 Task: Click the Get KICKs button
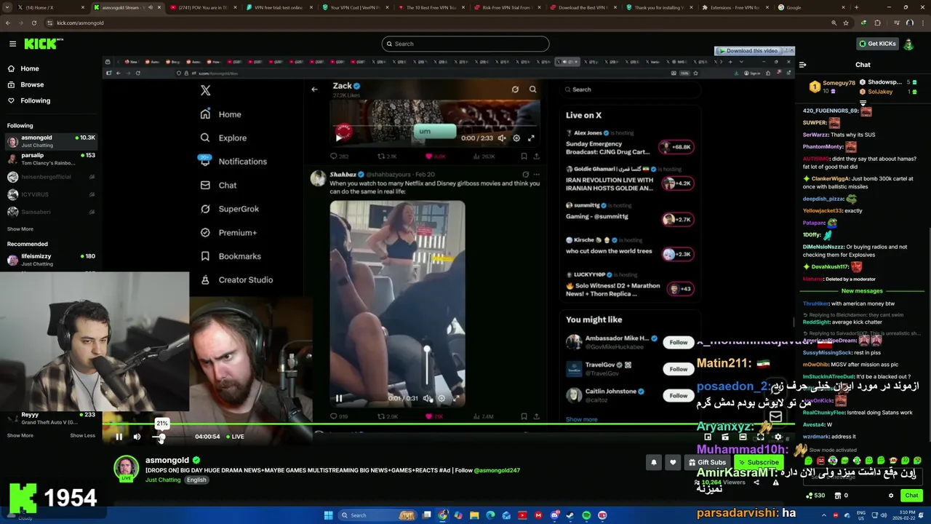[877, 44]
